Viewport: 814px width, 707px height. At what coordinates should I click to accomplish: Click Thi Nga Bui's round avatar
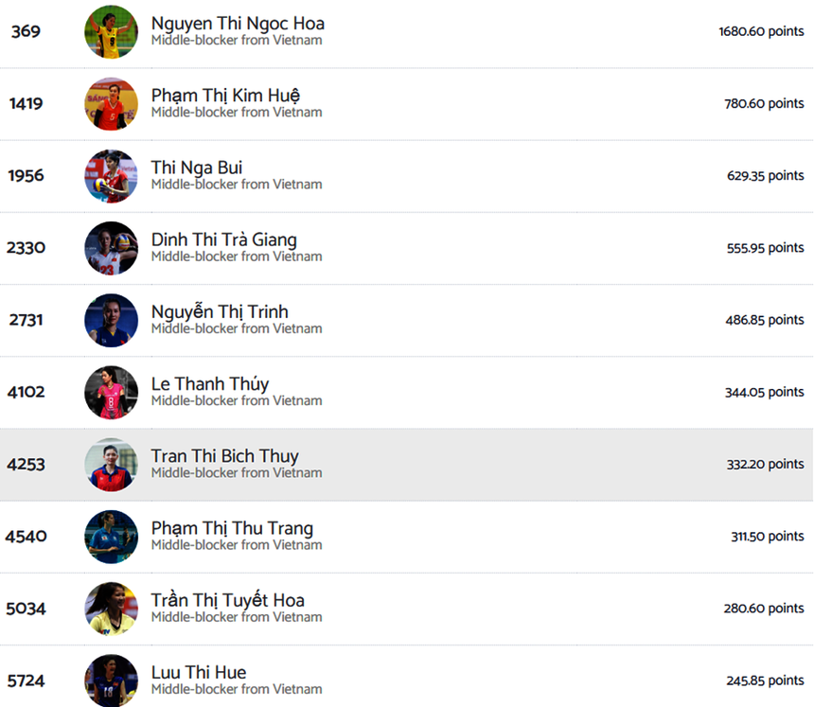tap(111, 175)
